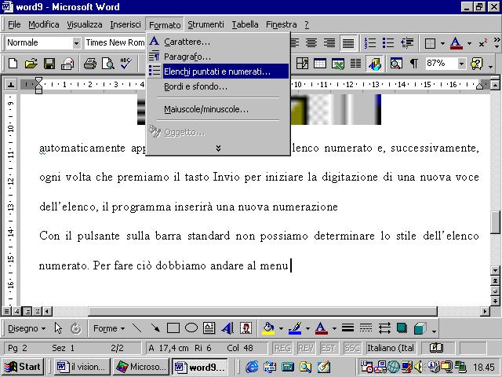Open the Finestra menu
502x377 pixels.
[x=281, y=24]
